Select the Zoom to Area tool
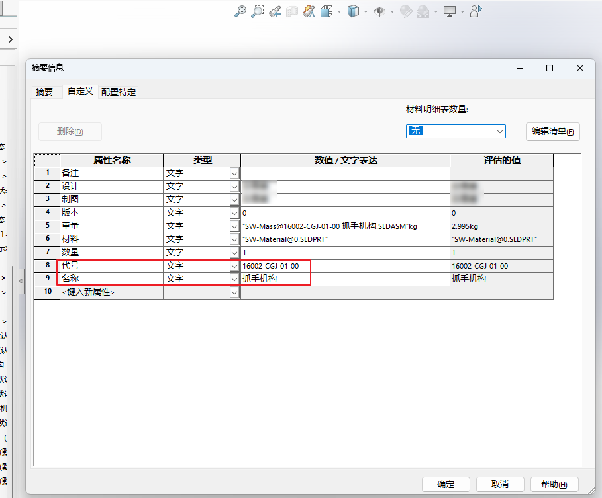The height and width of the screenshot is (498, 602). [x=258, y=11]
